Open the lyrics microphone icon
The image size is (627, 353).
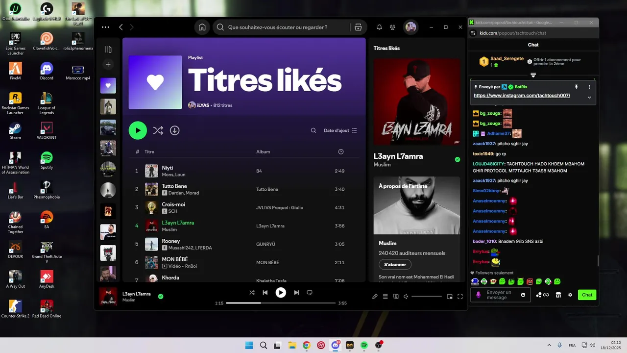point(375,297)
